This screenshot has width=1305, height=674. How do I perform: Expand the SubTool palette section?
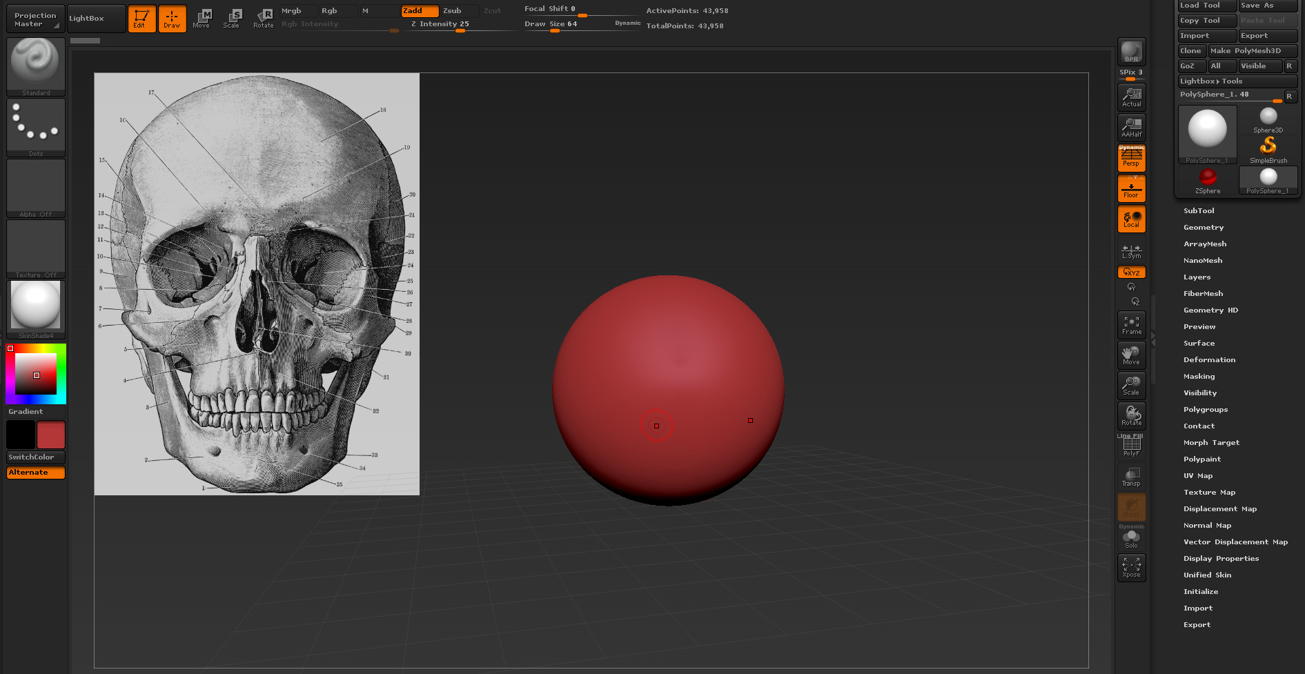coord(1199,211)
